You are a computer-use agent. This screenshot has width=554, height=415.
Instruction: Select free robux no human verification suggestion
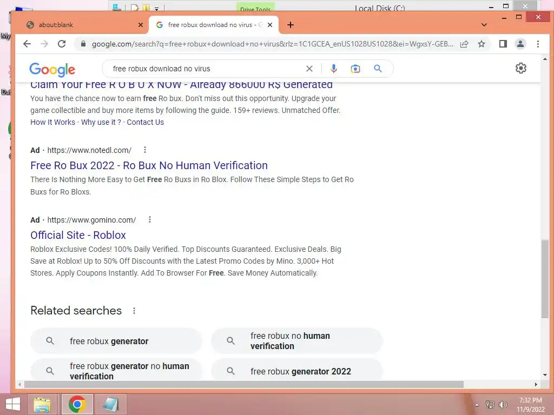tap(297, 341)
